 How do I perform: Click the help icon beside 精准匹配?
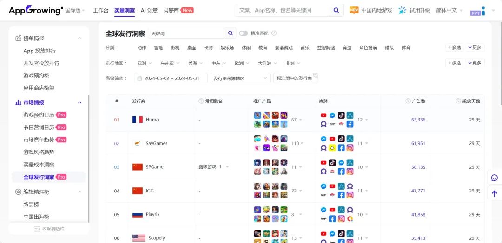coord(274,33)
